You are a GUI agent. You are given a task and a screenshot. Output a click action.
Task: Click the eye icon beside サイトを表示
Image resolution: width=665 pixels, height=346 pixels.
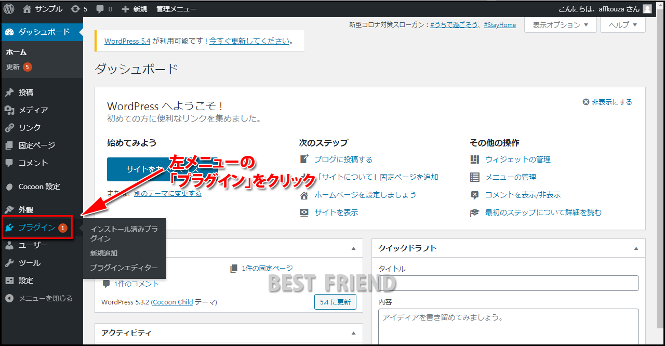(304, 212)
